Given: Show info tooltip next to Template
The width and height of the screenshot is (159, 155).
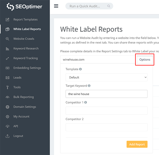Looking at the screenshot, I should coord(80,69).
